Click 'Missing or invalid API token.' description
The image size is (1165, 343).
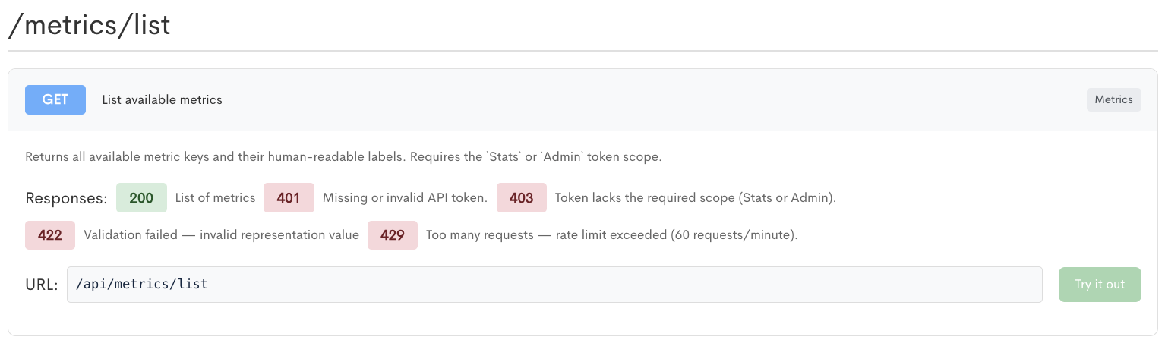point(405,198)
